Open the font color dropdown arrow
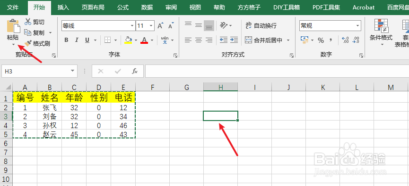409x186 pixels. tap(152, 40)
